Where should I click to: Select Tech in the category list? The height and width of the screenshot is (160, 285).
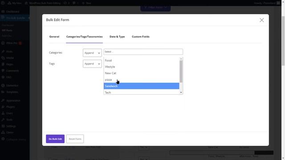tap(142, 92)
